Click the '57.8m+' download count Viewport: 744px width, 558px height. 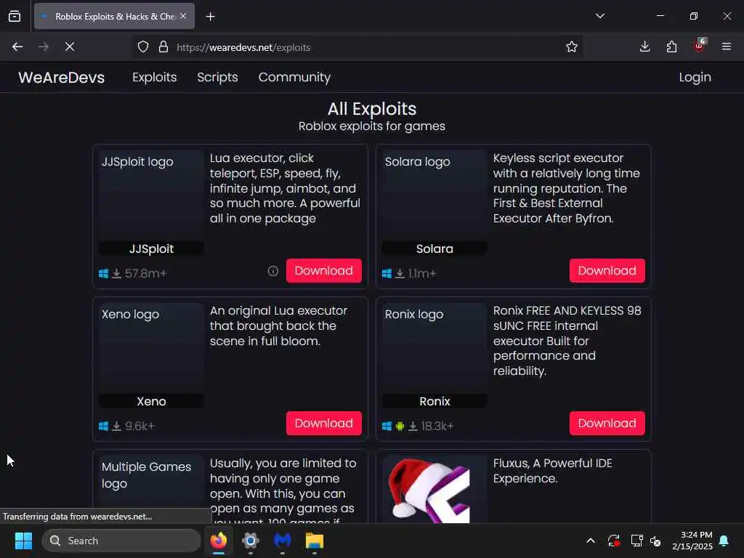(145, 274)
